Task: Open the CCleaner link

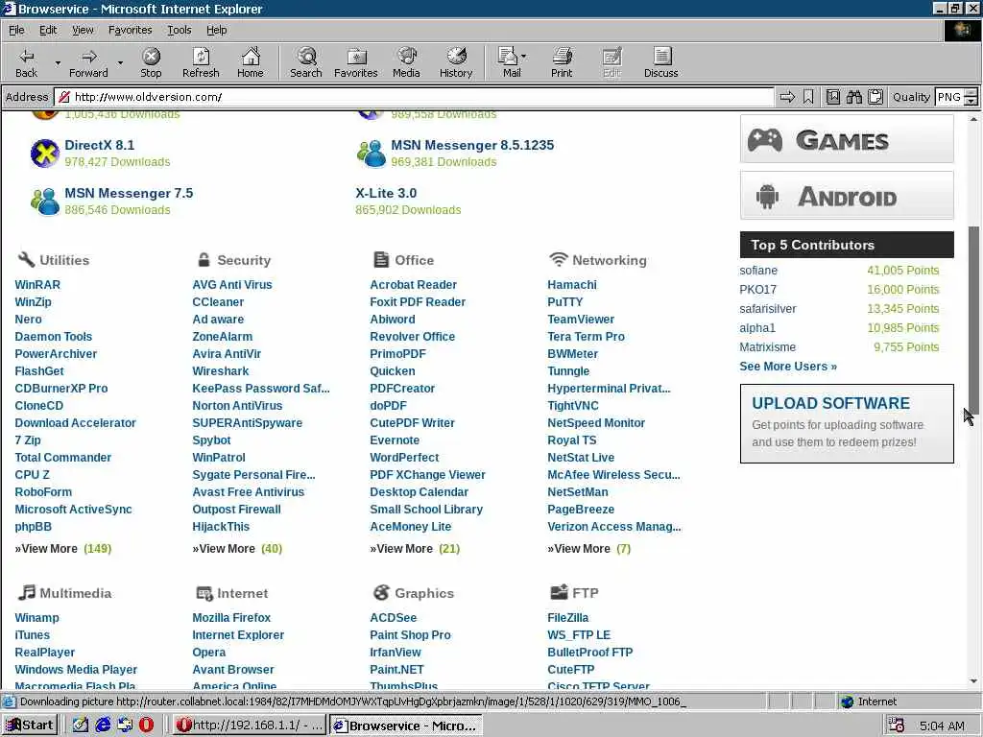Action: [x=218, y=302]
